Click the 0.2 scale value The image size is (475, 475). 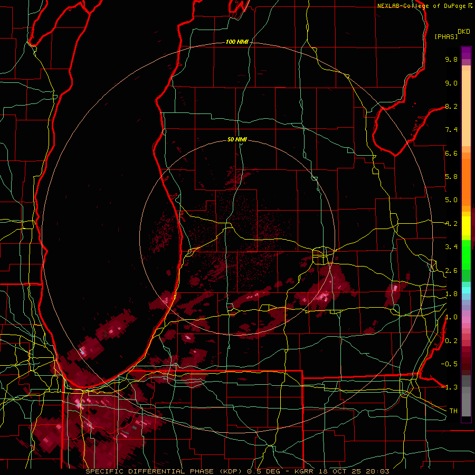(451, 341)
